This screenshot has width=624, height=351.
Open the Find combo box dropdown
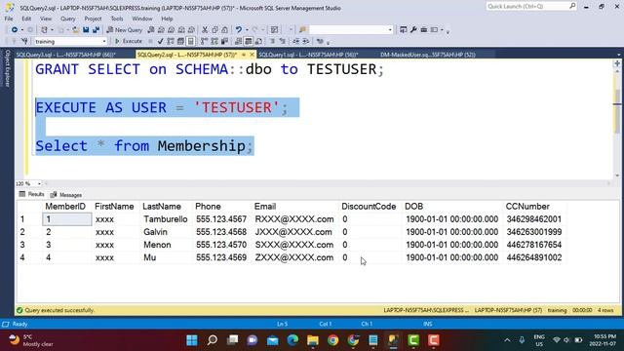coord(390,30)
